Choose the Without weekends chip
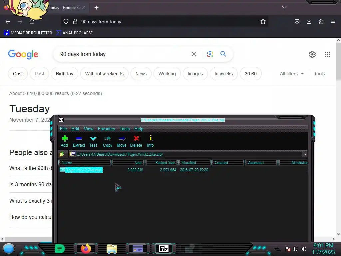 pyautogui.click(x=104, y=74)
